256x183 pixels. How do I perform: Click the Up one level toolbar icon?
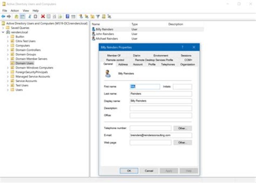click(16, 16)
